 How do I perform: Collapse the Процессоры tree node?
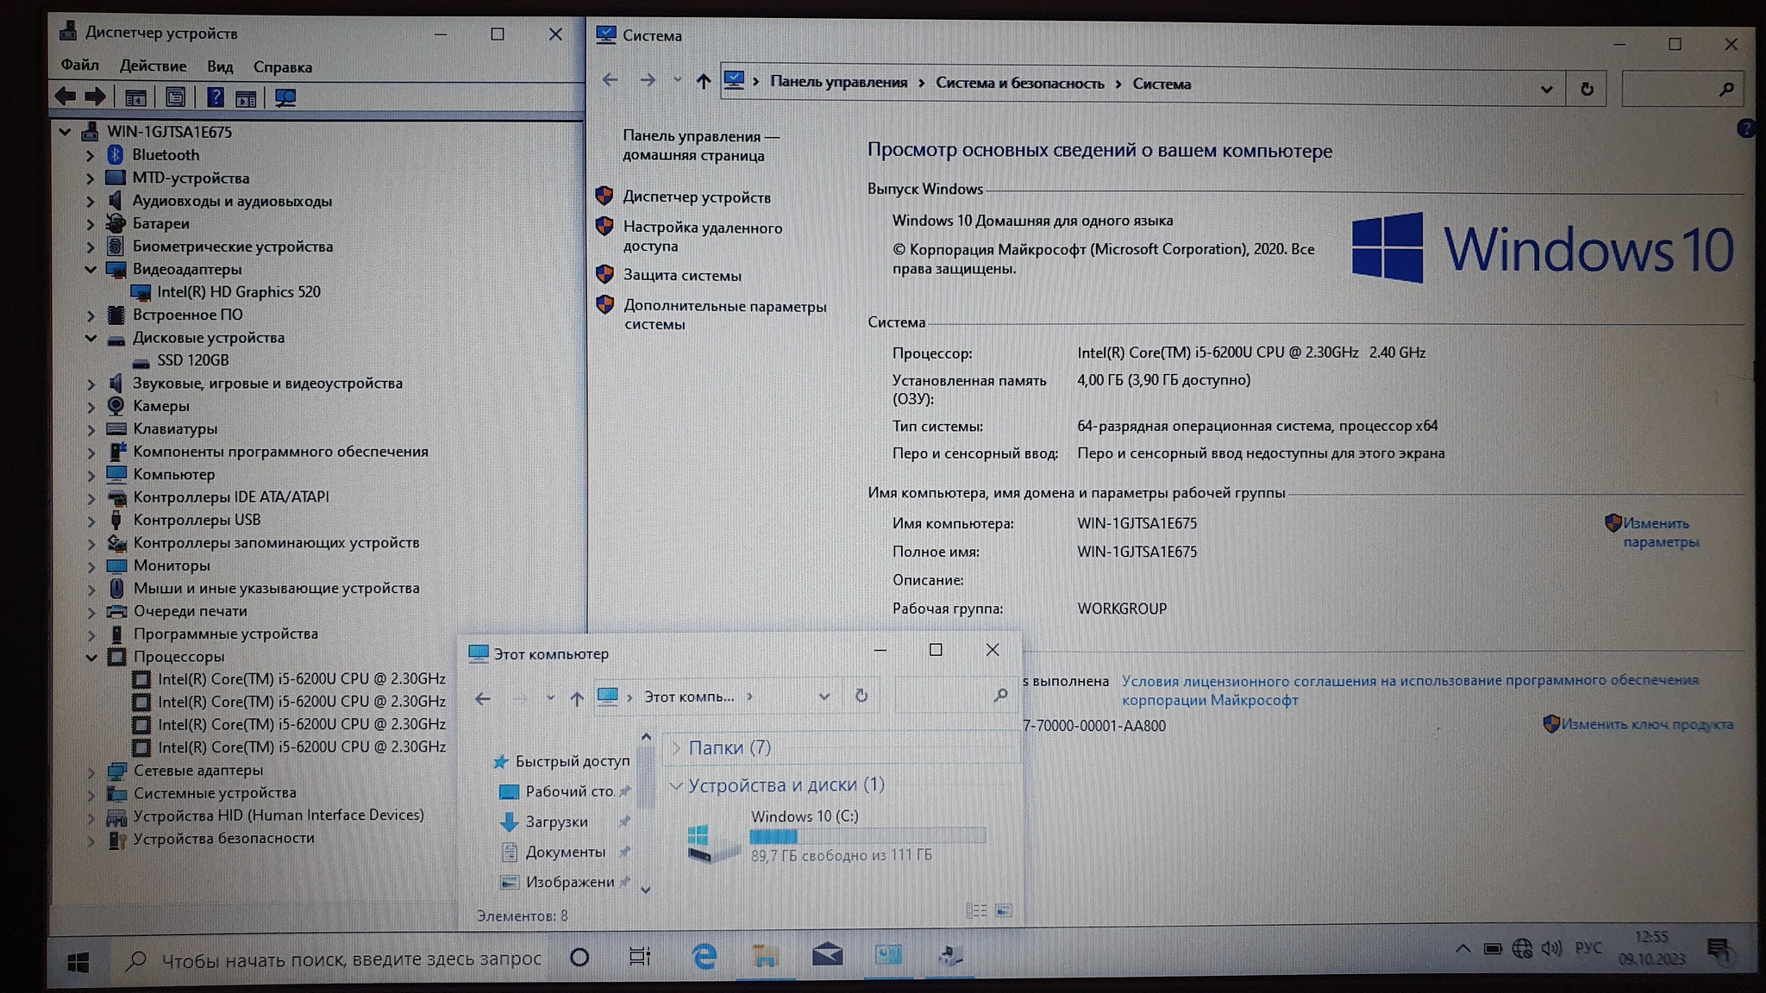coord(91,657)
